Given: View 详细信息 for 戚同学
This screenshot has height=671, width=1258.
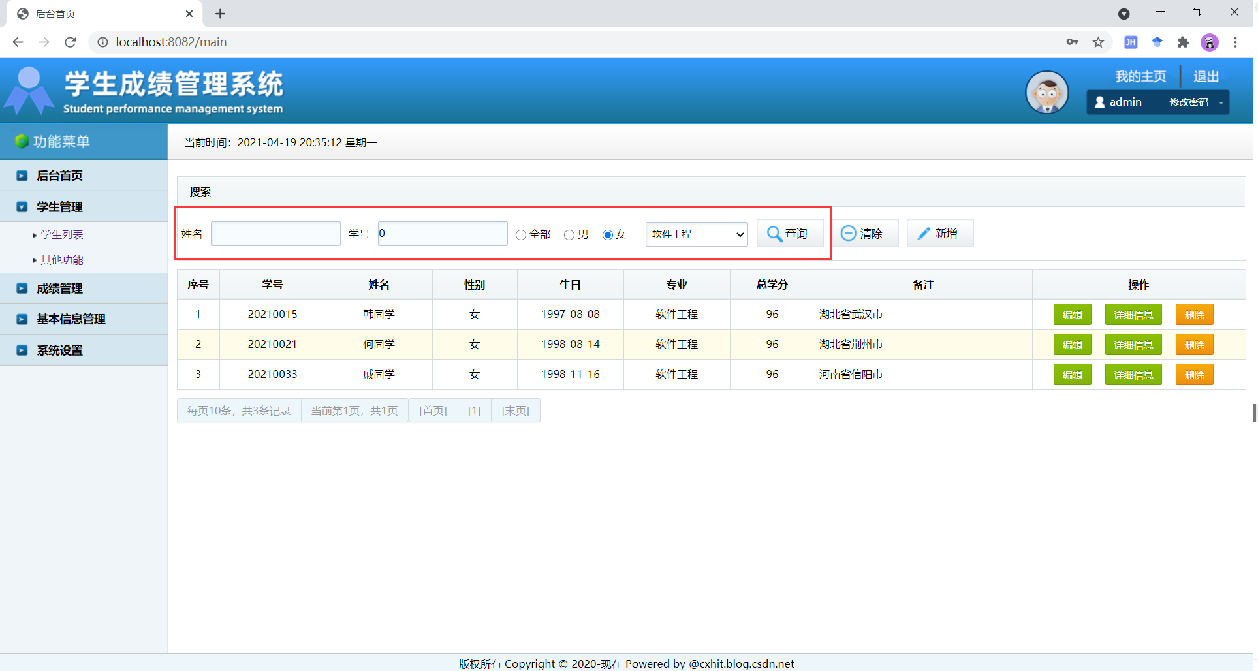Looking at the screenshot, I should [1133, 375].
